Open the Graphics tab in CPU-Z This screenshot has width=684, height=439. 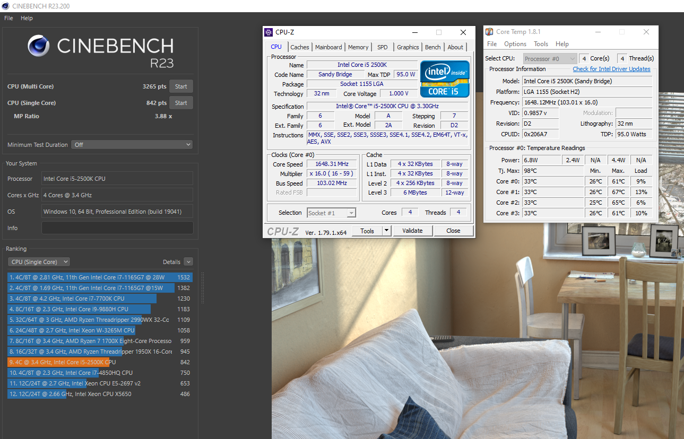(x=408, y=47)
